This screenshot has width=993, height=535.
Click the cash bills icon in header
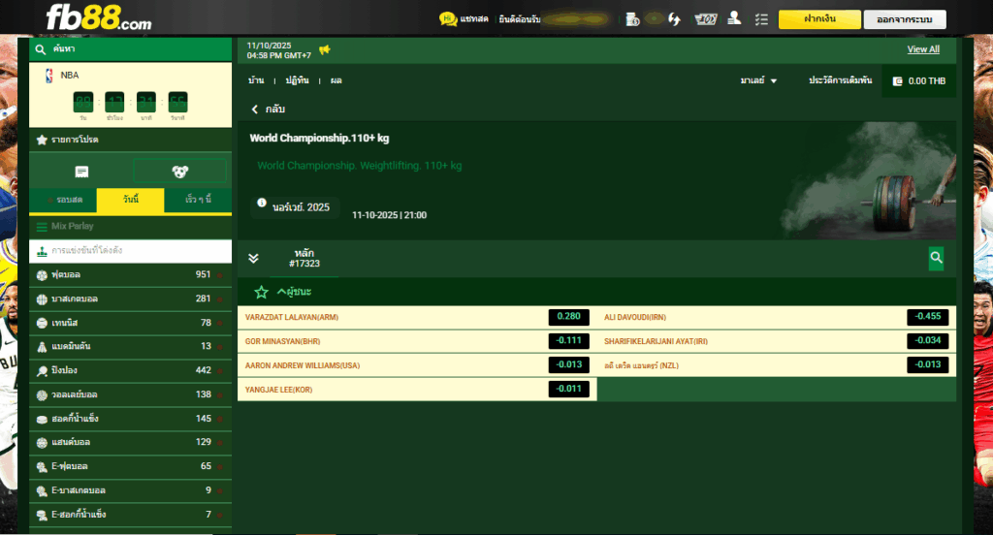click(x=705, y=19)
